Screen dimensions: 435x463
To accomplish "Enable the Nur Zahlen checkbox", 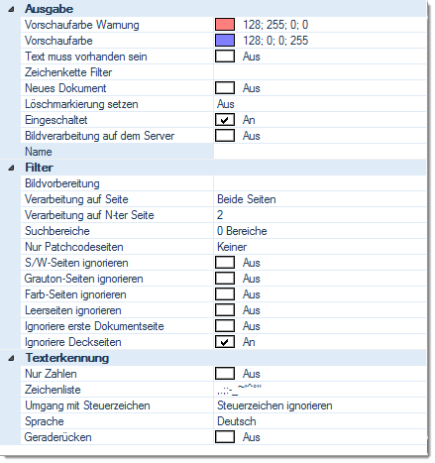I will [225, 374].
